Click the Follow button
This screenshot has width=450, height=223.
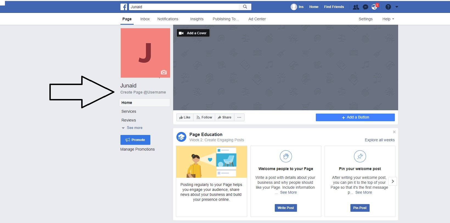204,117
